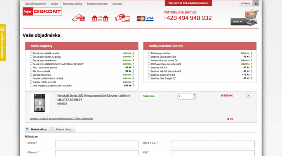Viewport: 282px width, 156px height.
Task: Click the Jméno input field
Action: (x=97, y=144)
